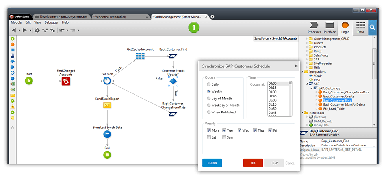Click the gear icon in the main toolbar

pyautogui.click(x=37, y=30)
